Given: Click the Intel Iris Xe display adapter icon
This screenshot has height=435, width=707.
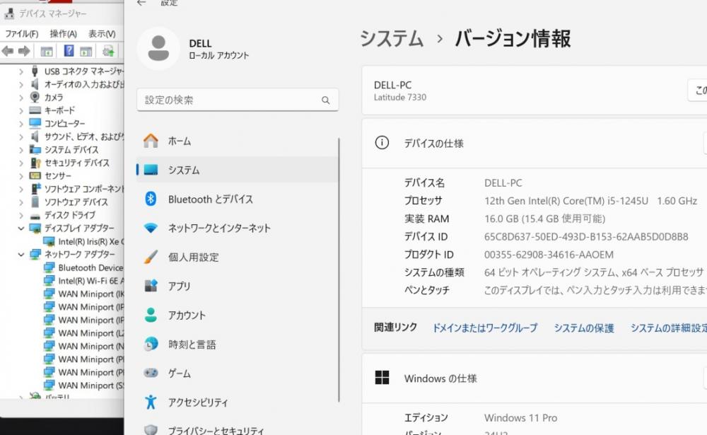Looking at the screenshot, I should pyautogui.click(x=49, y=241).
